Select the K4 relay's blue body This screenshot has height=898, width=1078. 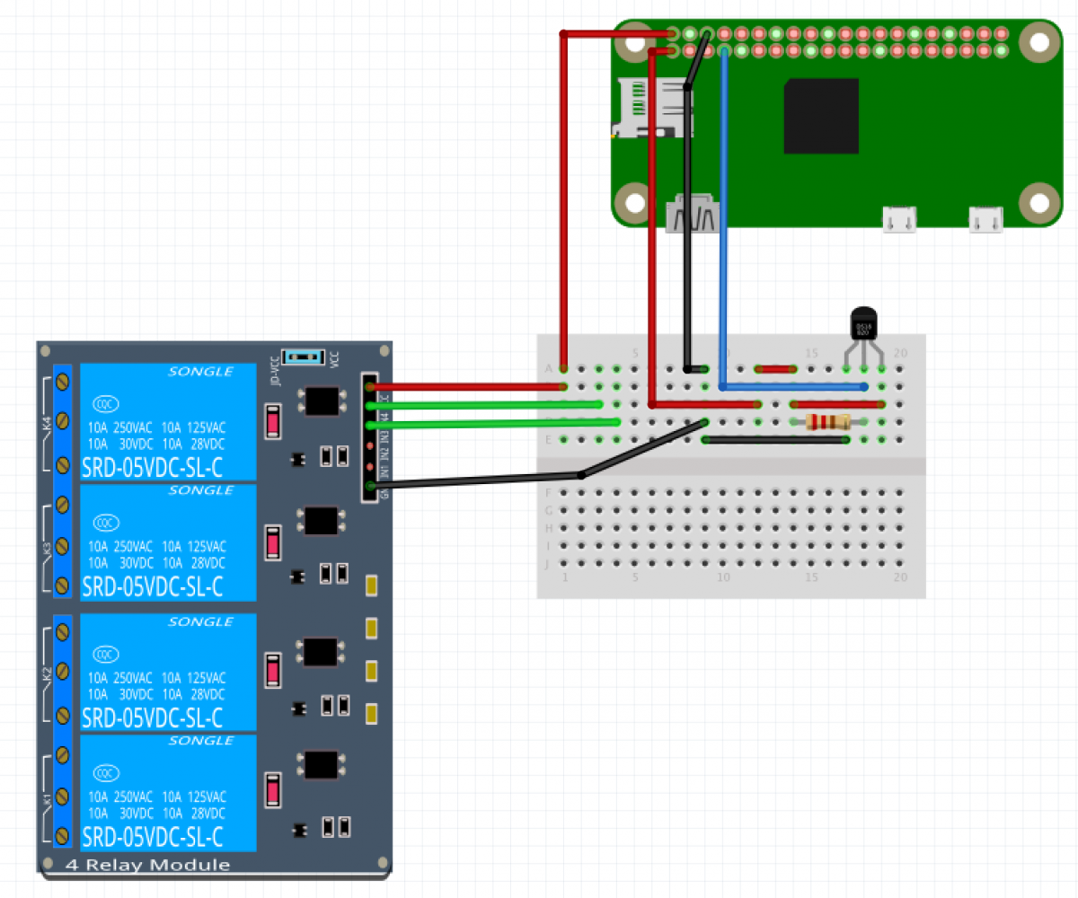point(168,422)
